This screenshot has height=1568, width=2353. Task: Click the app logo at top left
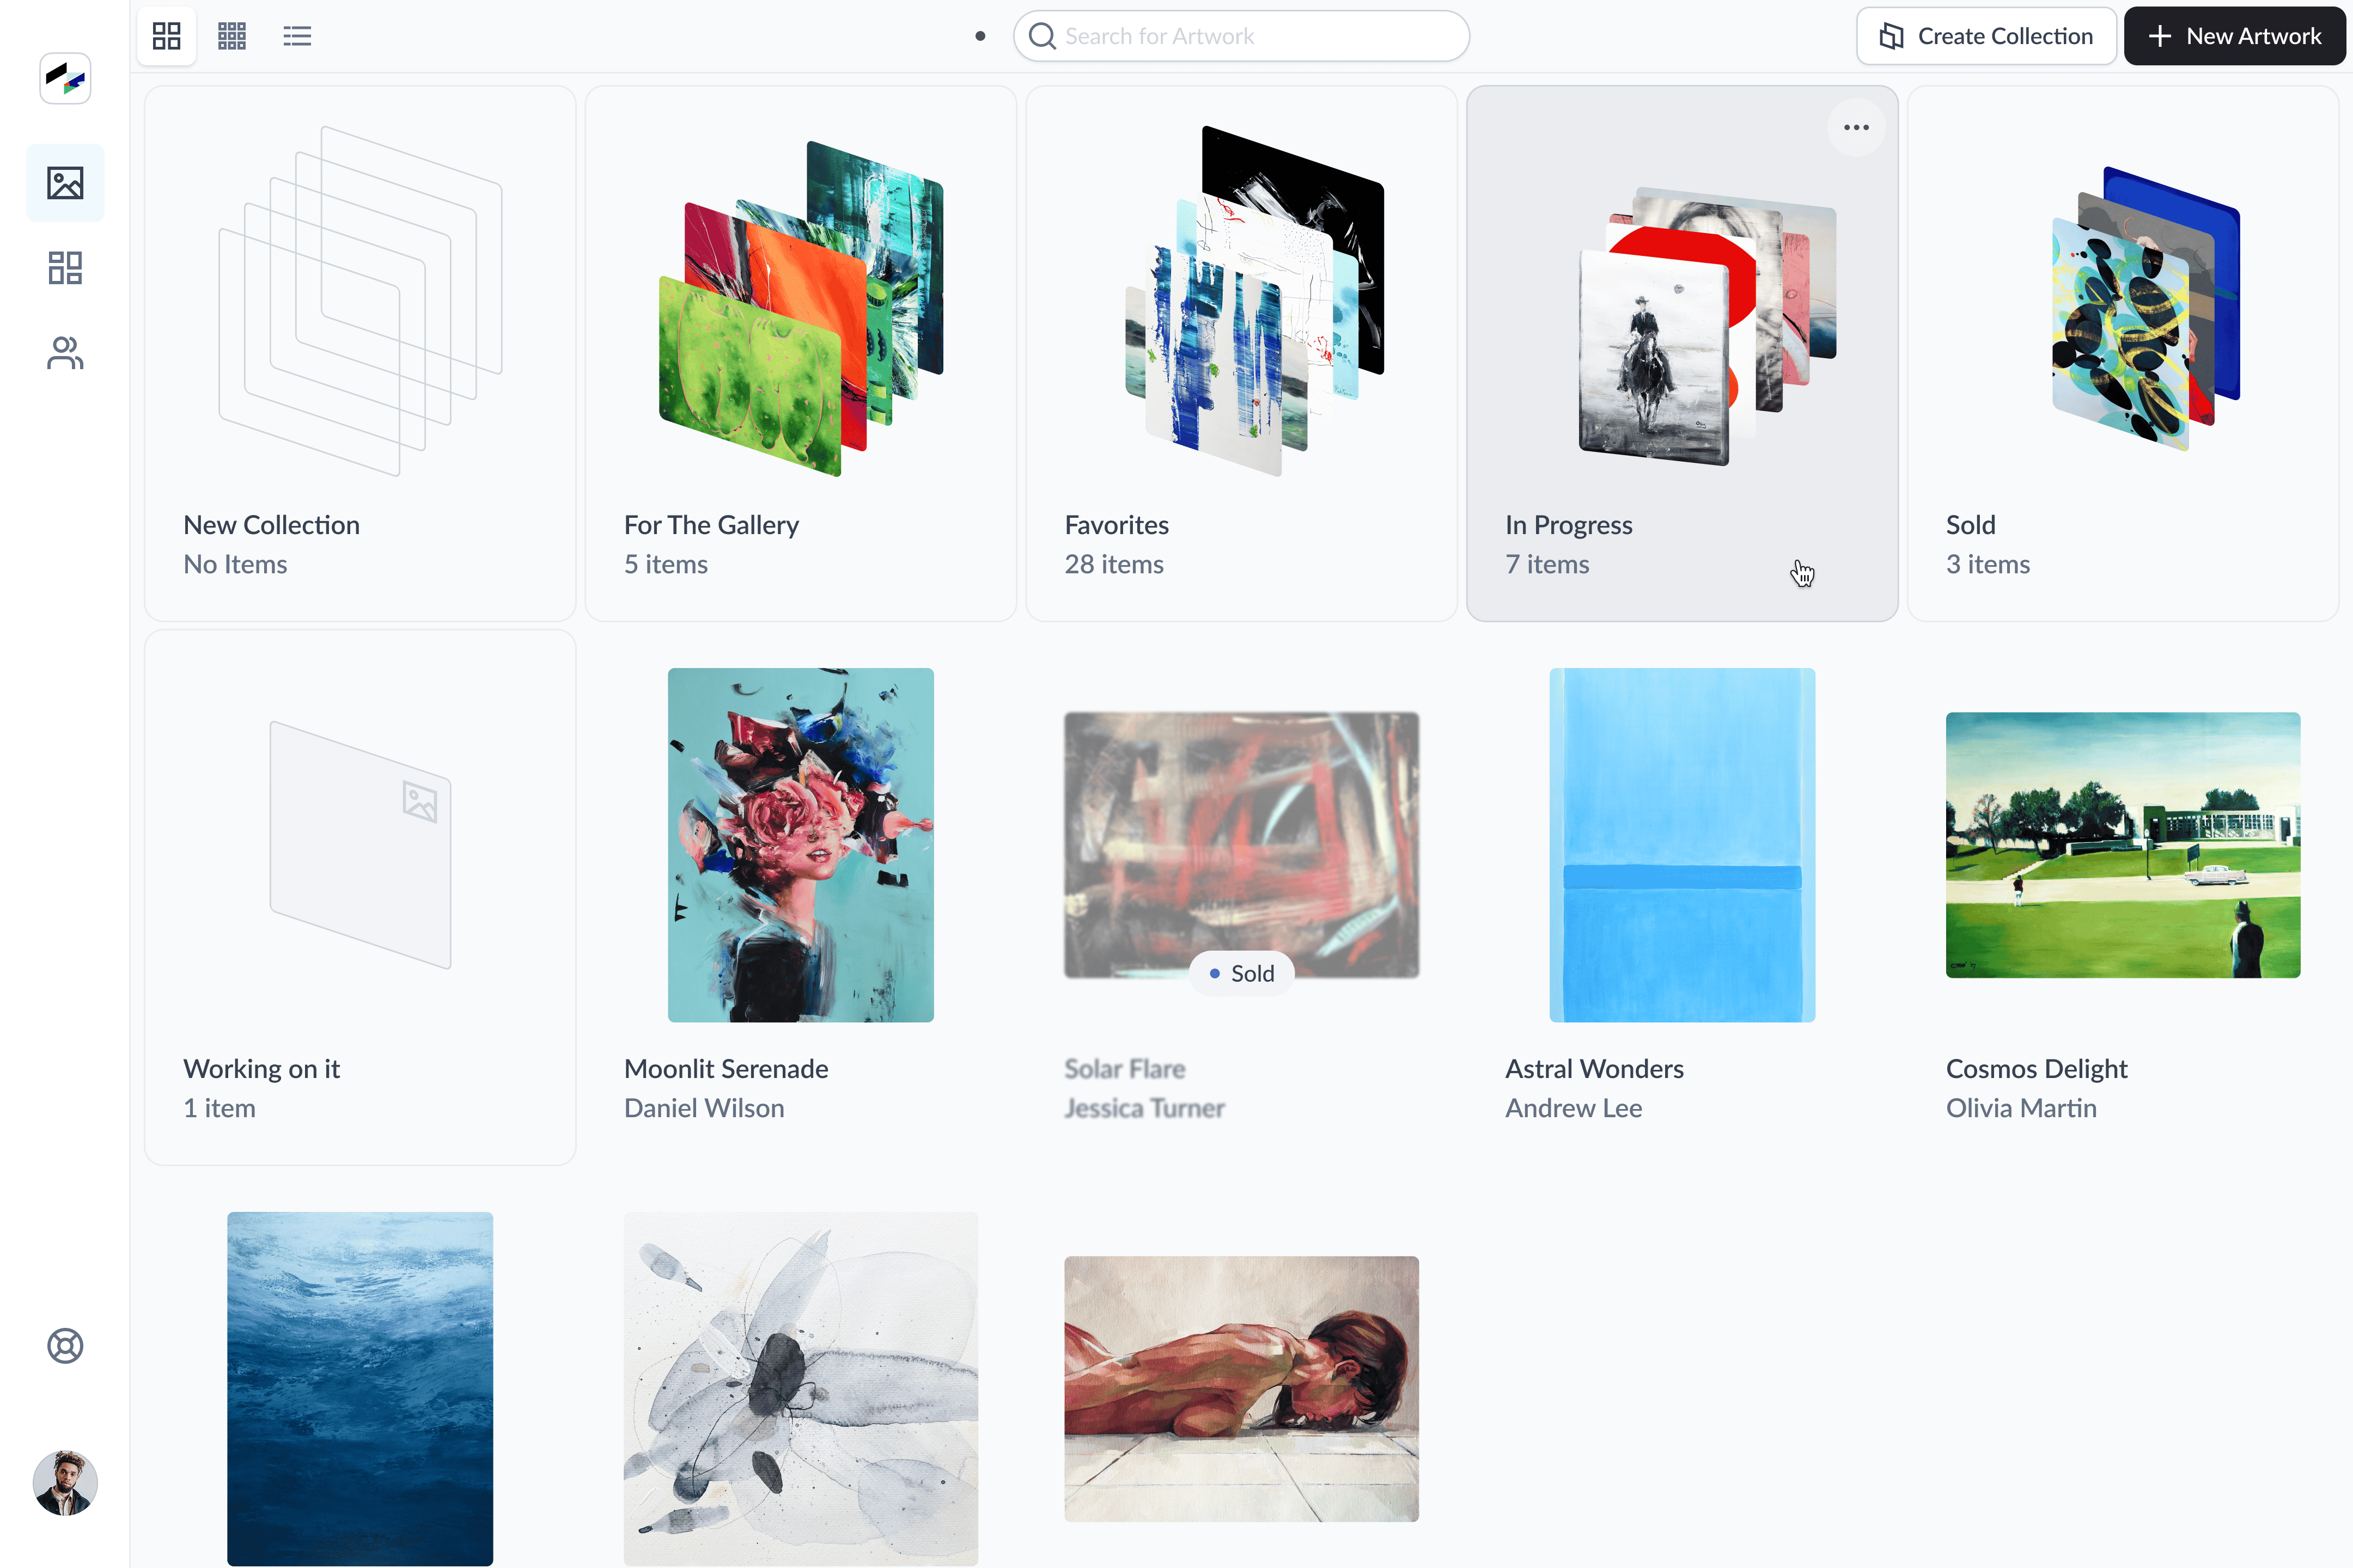[64, 77]
